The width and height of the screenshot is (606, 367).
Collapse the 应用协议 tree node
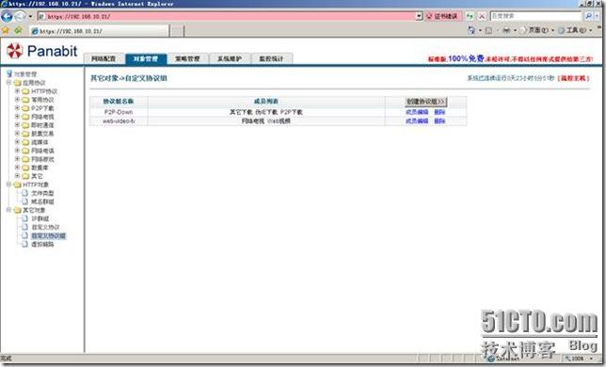(8, 83)
